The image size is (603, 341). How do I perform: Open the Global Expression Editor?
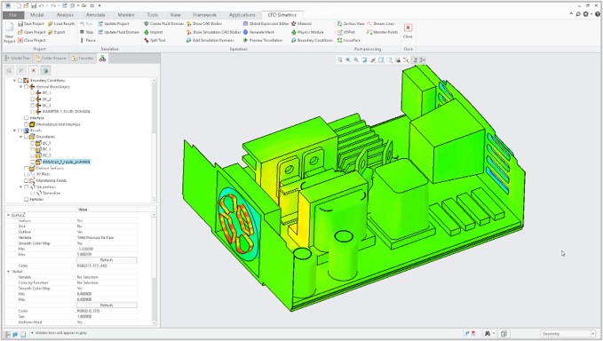(266, 24)
